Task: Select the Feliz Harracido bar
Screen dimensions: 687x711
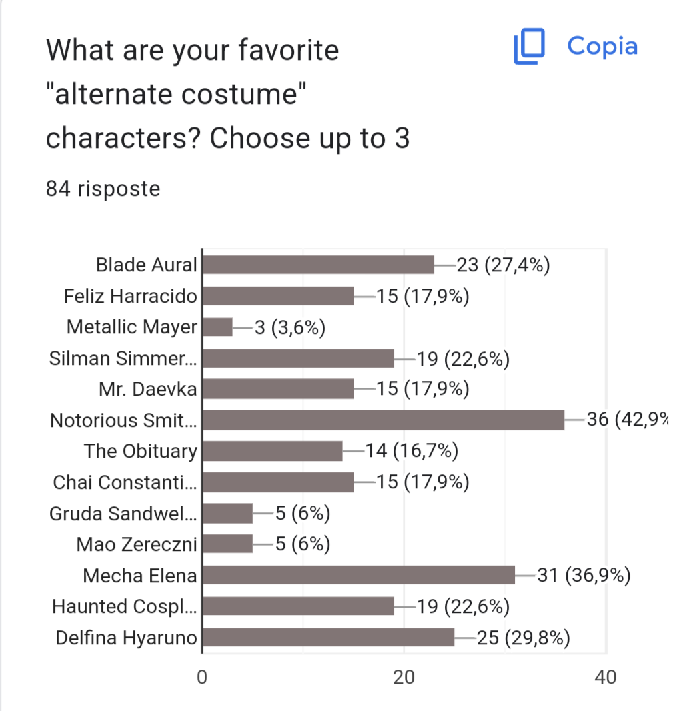Action: point(277,296)
